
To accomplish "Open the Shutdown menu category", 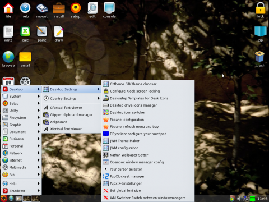I will [21, 191].
